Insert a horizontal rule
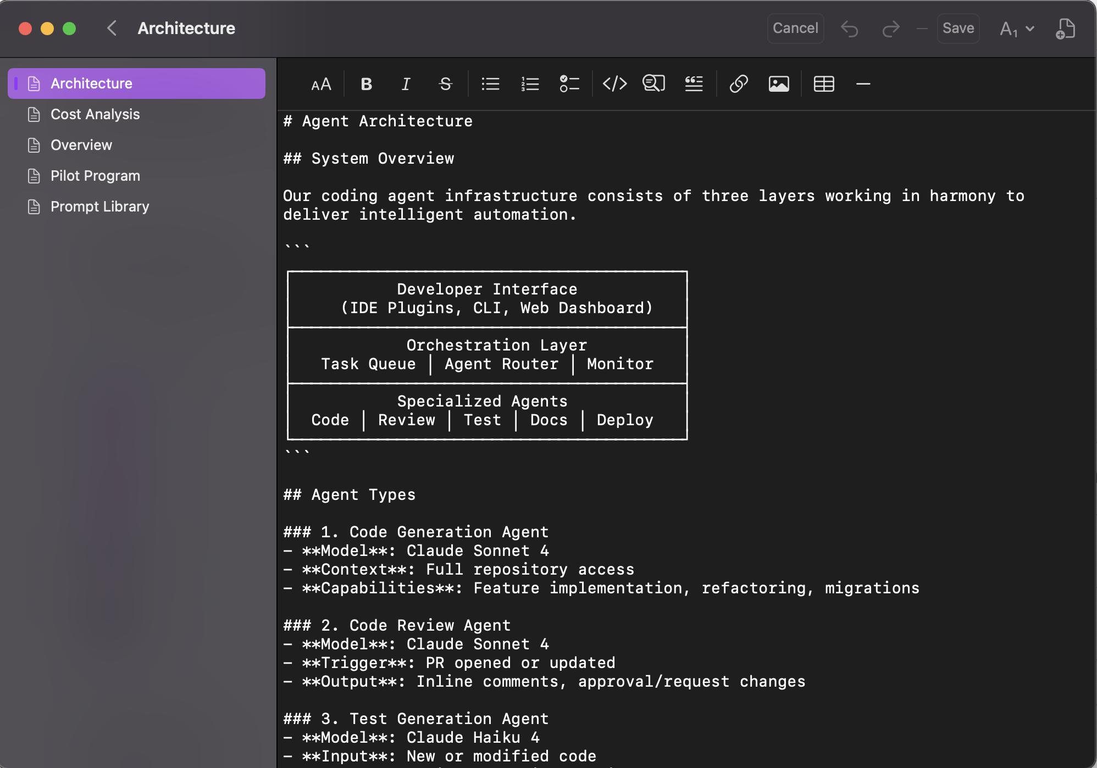The height and width of the screenshot is (768, 1097). coord(863,84)
